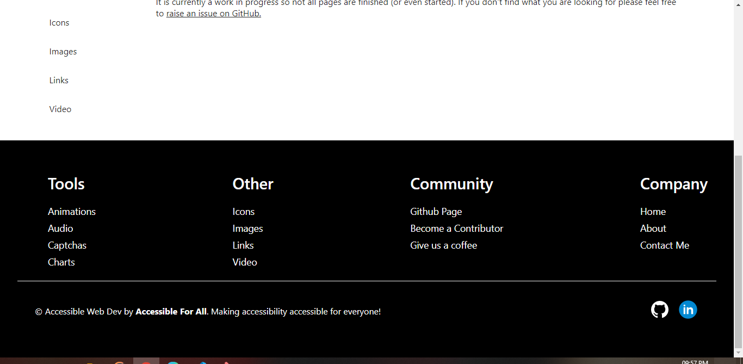Open Become a Contributor link
Screen dimensions: 743x364
[456, 228]
